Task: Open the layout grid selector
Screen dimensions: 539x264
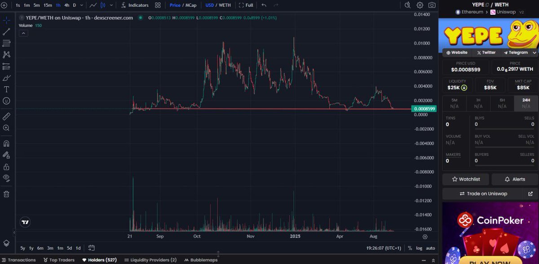Action: click(158, 5)
